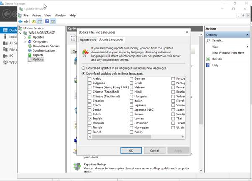Click Search in the Actions pane
This screenshot has width=252, height=181.
tap(217, 41)
